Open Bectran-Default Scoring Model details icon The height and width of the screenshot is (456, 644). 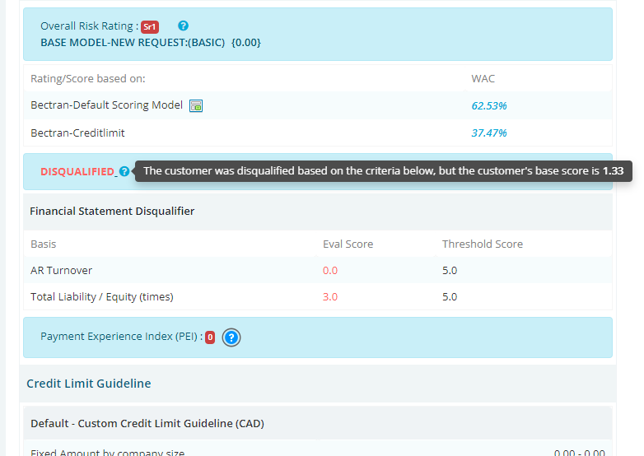pos(196,106)
